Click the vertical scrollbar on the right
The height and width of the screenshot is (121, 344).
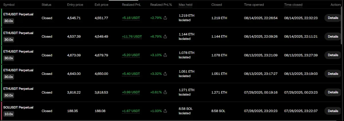click(342, 26)
